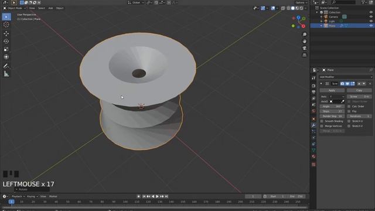375x211 pixels.
Task: Switch perspective/orthographic grid icon
Action: (305, 55)
